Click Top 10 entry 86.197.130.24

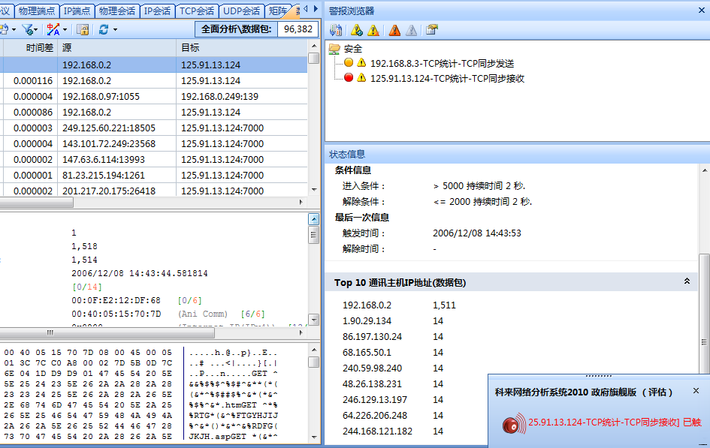coord(372,337)
